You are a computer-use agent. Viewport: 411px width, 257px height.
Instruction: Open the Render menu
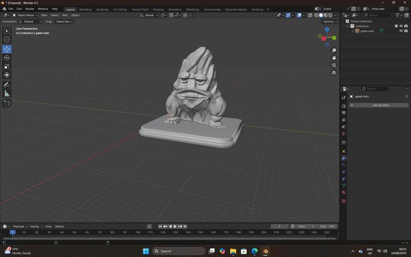point(30,9)
